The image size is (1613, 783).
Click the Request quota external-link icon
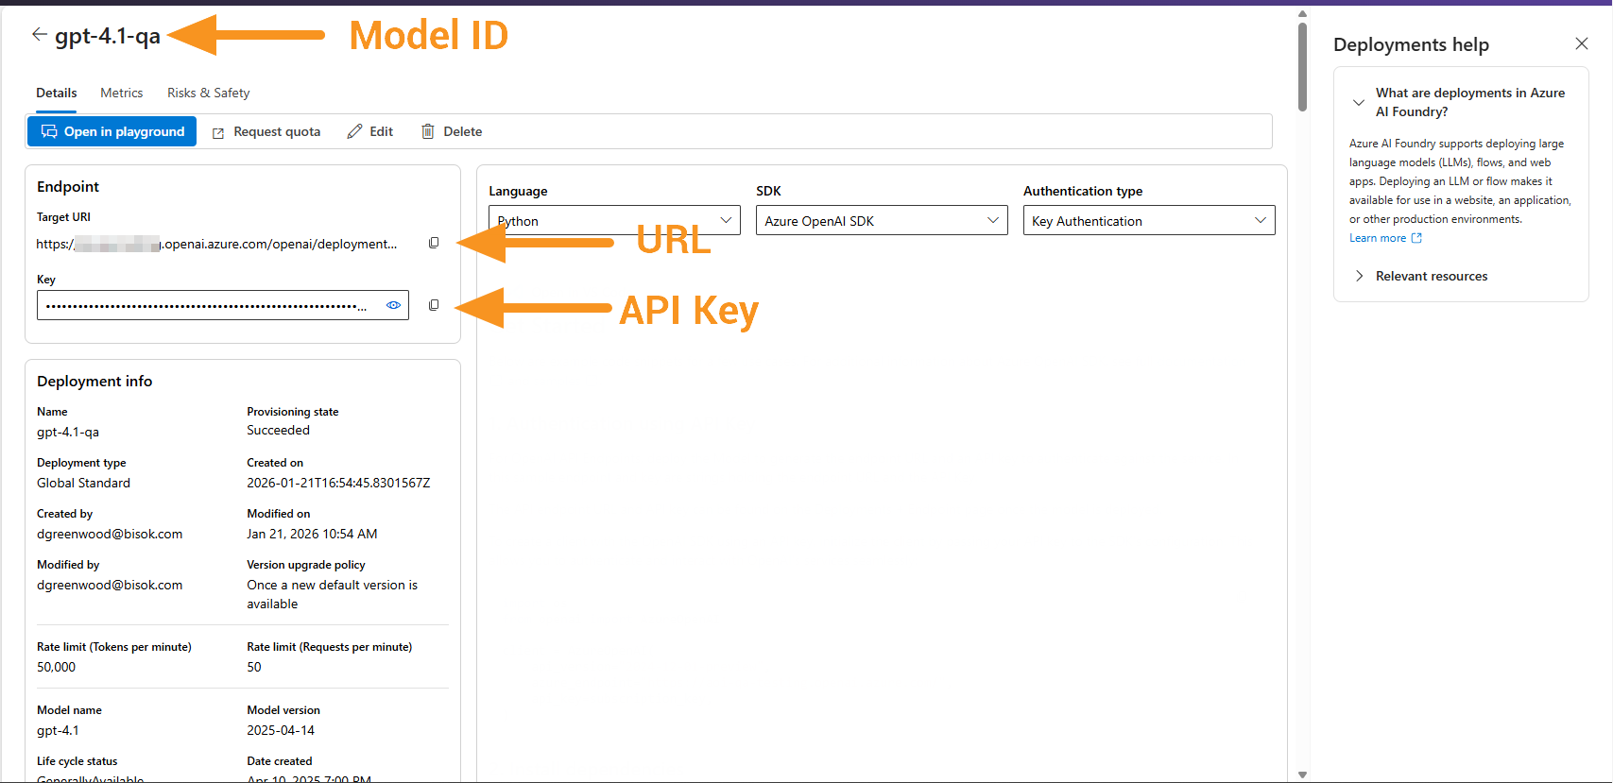pyautogui.click(x=218, y=132)
